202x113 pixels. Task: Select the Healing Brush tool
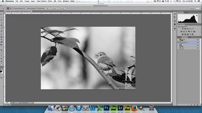click(2, 31)
